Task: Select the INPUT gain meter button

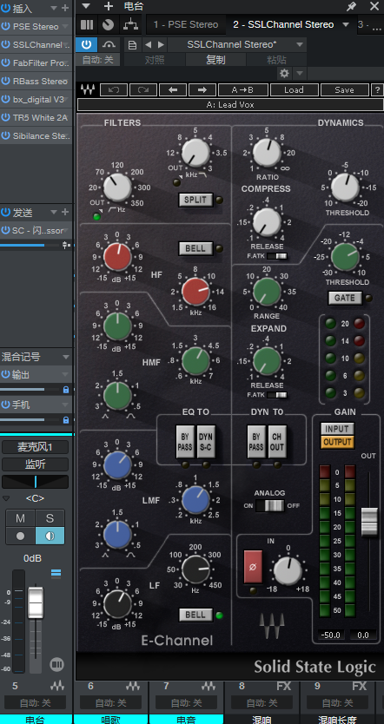Action: pyautogui.click(x=337, y=429)
